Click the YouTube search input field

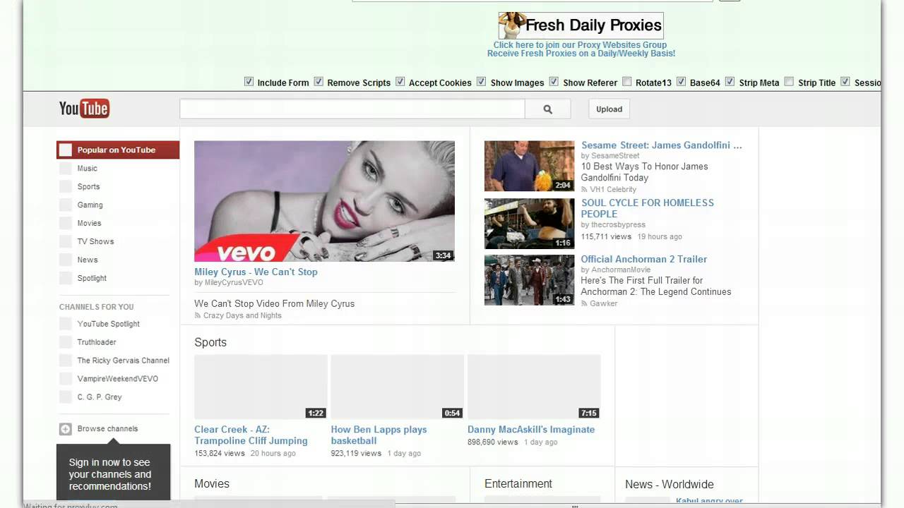352,109
